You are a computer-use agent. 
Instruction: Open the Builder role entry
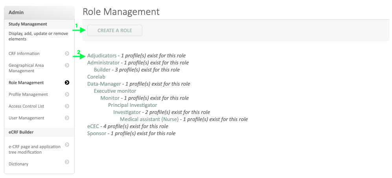(102, 70)
